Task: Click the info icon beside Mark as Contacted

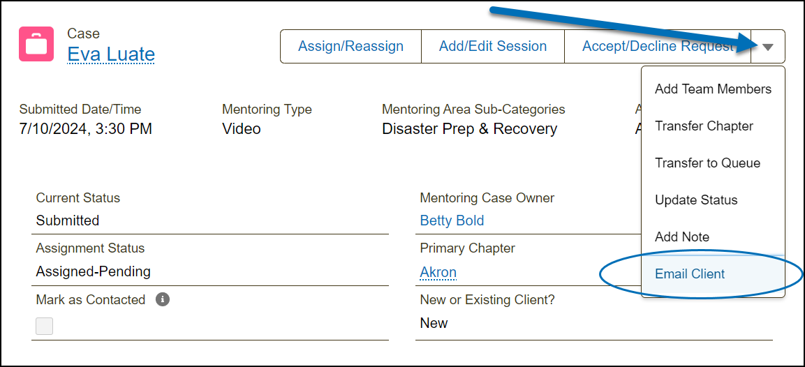Action: 163,299
